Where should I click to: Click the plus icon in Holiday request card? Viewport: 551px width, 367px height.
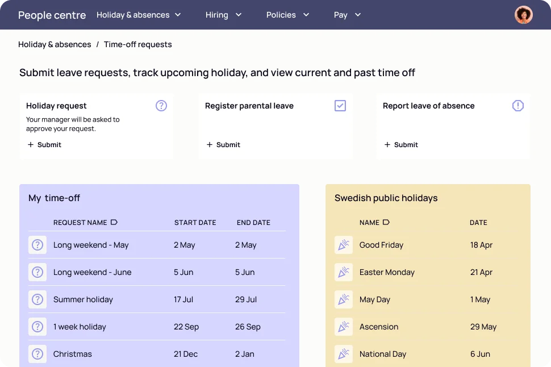point(31,144)
